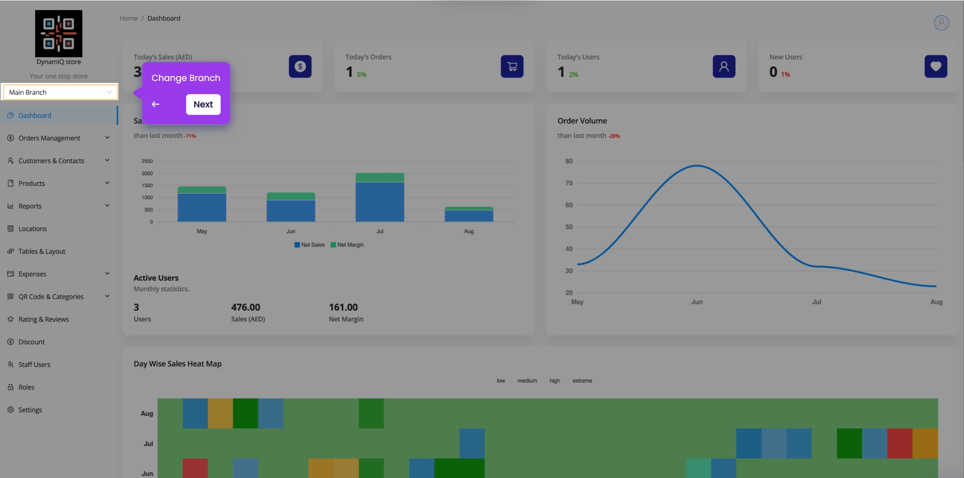Click red July heat map cell
Image resolution: width=964 pixels, height=478 pixels.
pos(900,443)
